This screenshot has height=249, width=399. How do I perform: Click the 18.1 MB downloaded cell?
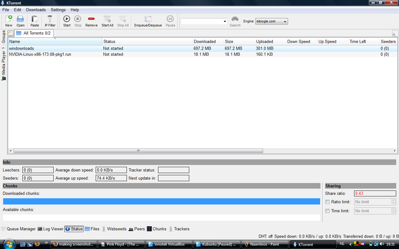(201, 54)
